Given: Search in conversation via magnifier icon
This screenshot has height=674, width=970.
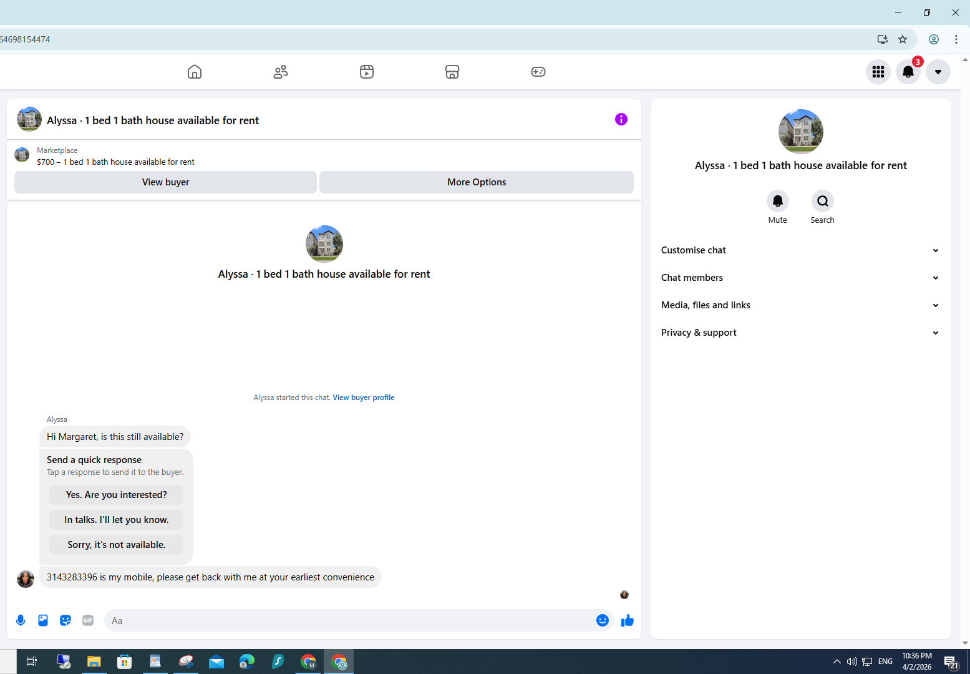Looking at the screenshot, I should (x=823, y=201).
